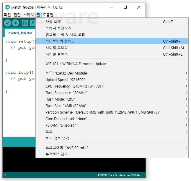Launch WiFi101 / WiFiNINA Firmware Updater

(x=112, y=64)
